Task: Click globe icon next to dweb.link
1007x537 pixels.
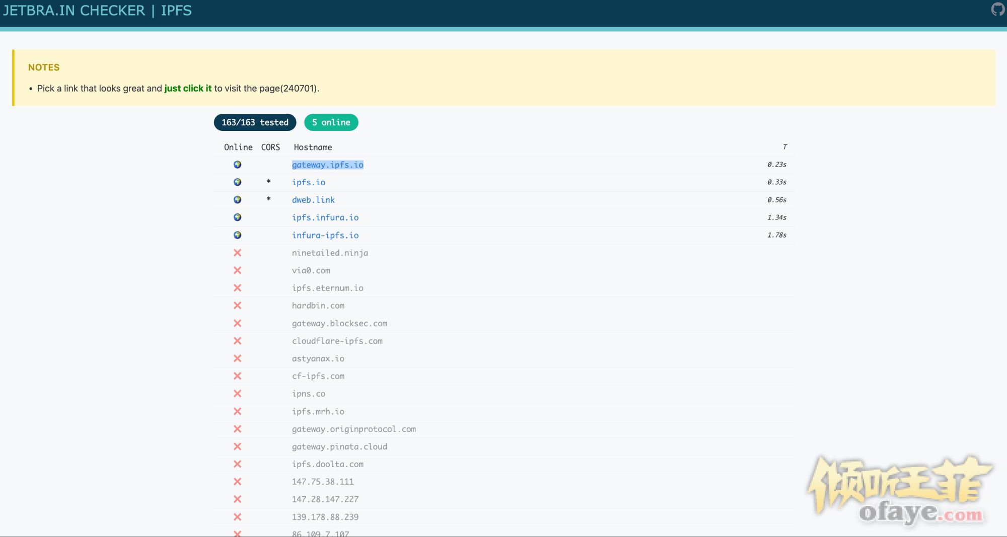Action: (x=238, y=200)
